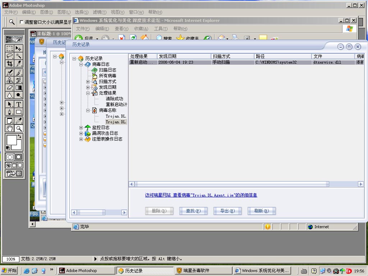
Task: Switch to Quick Mask mode button
Action: (x=18, y=157)
